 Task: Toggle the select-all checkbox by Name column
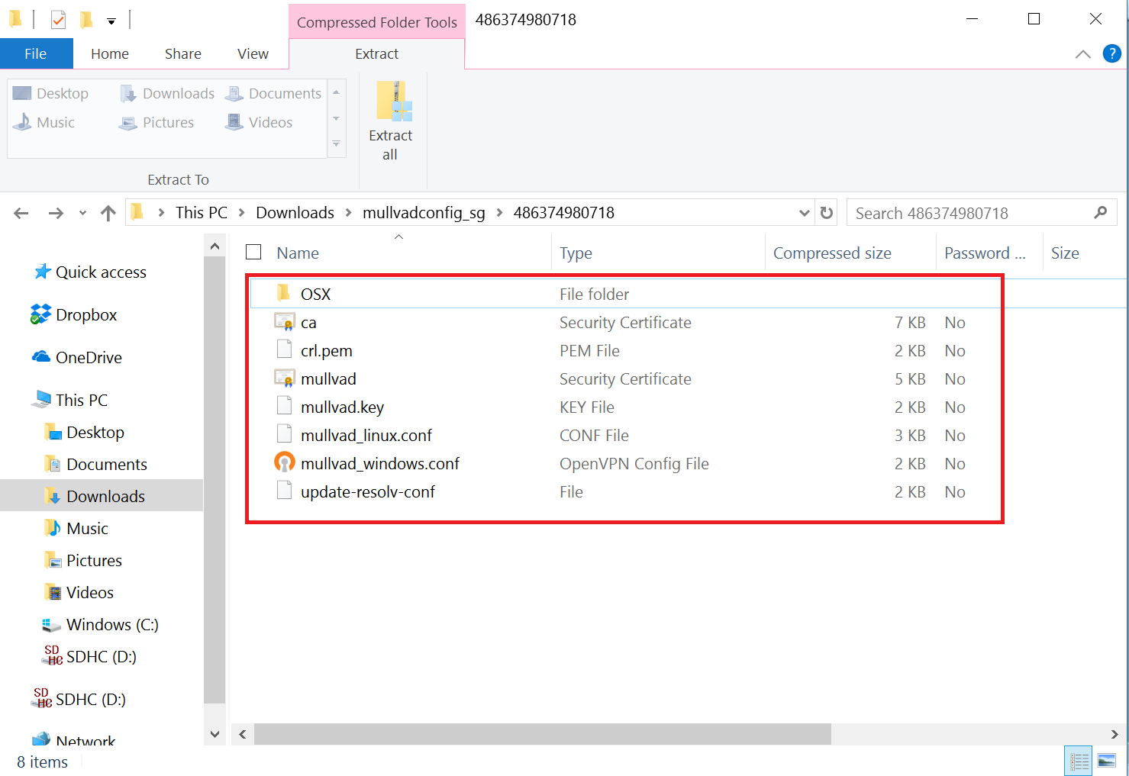(x=254, y=253)
